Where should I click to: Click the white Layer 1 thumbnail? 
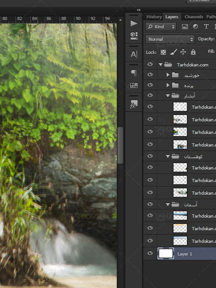[166, 254]
